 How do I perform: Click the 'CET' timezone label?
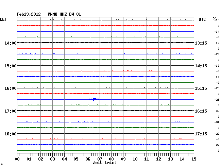tap(3, 19)
